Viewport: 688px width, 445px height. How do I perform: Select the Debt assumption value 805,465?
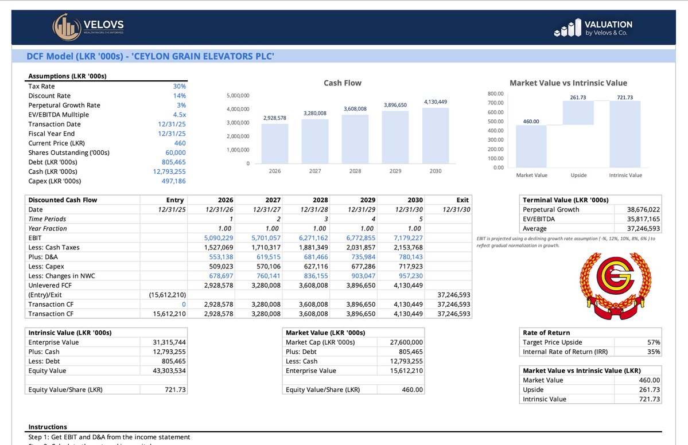point(174,162)
